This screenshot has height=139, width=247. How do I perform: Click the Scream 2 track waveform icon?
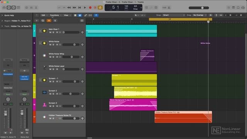45,92
